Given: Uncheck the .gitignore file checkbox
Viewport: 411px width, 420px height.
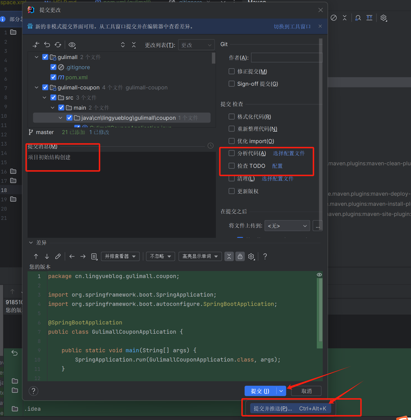Looking at the screenshot, I should click(53, 67).
